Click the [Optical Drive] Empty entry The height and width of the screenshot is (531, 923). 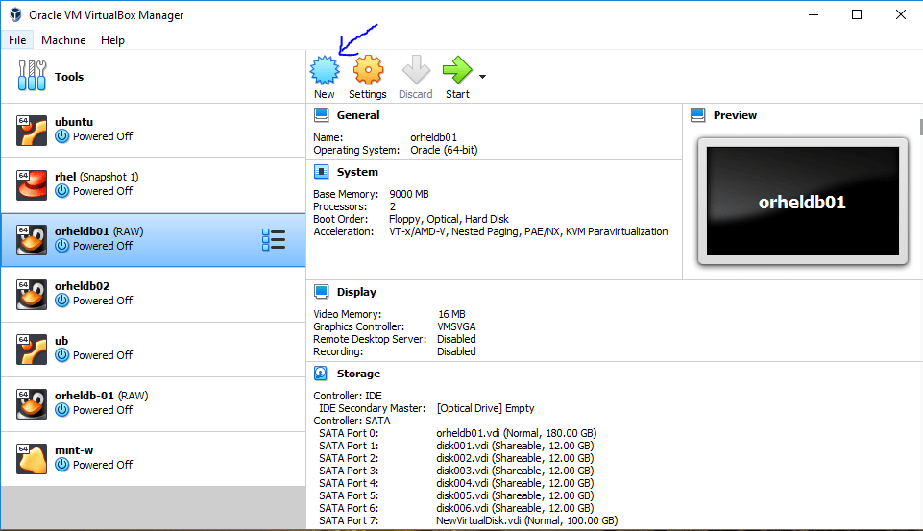pyautogui.click(x=486, y=408)
